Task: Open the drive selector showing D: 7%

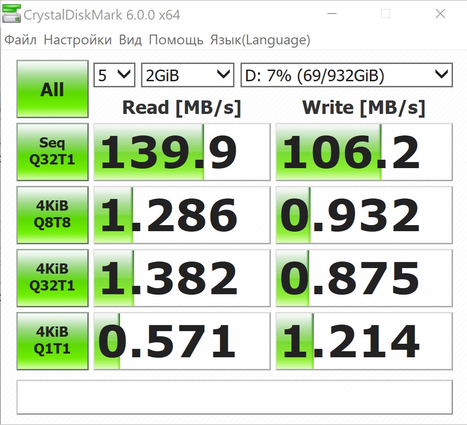Action: pos(347,75)
